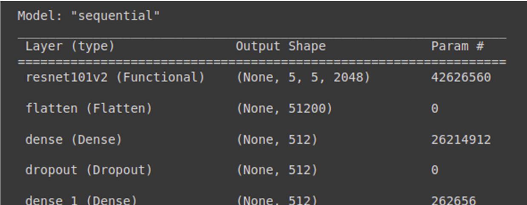Click the dense (Dense) layer name
This screenshot has width=527, height=205.
click(x=73, y=140)
